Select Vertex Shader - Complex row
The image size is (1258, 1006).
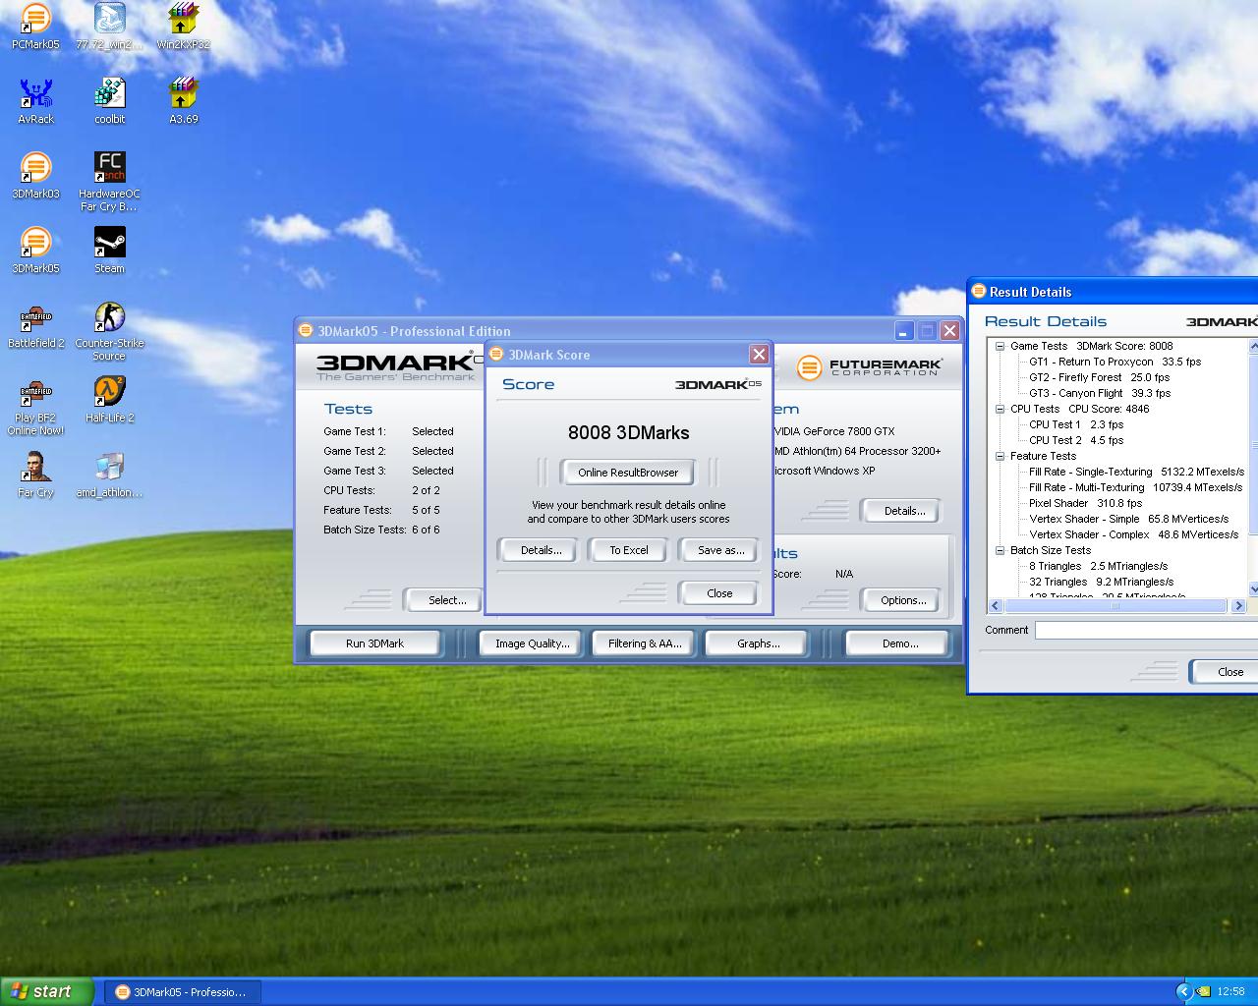click(x=1134, y=534)
